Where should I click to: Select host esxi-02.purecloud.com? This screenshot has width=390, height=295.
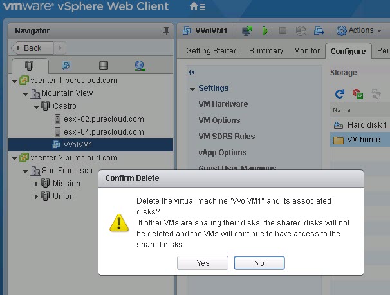coord(104,119)
